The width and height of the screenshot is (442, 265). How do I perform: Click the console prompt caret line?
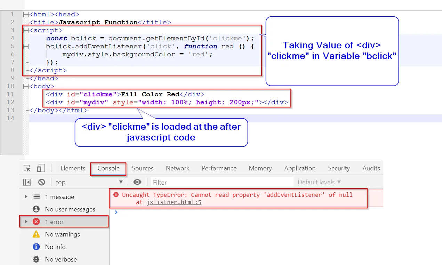[246, 212]
